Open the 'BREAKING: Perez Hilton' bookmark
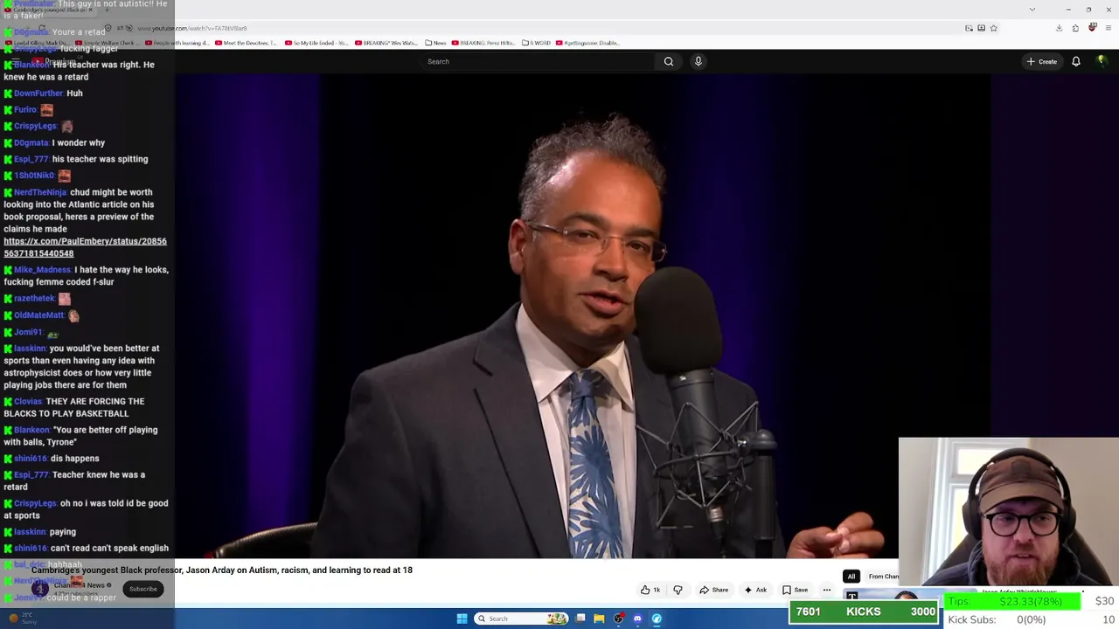 483,43
